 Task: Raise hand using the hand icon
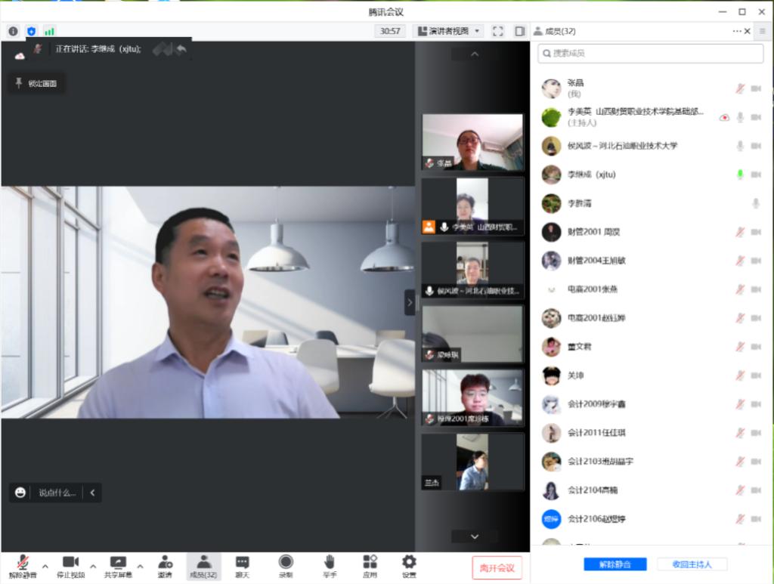point(330,562)
